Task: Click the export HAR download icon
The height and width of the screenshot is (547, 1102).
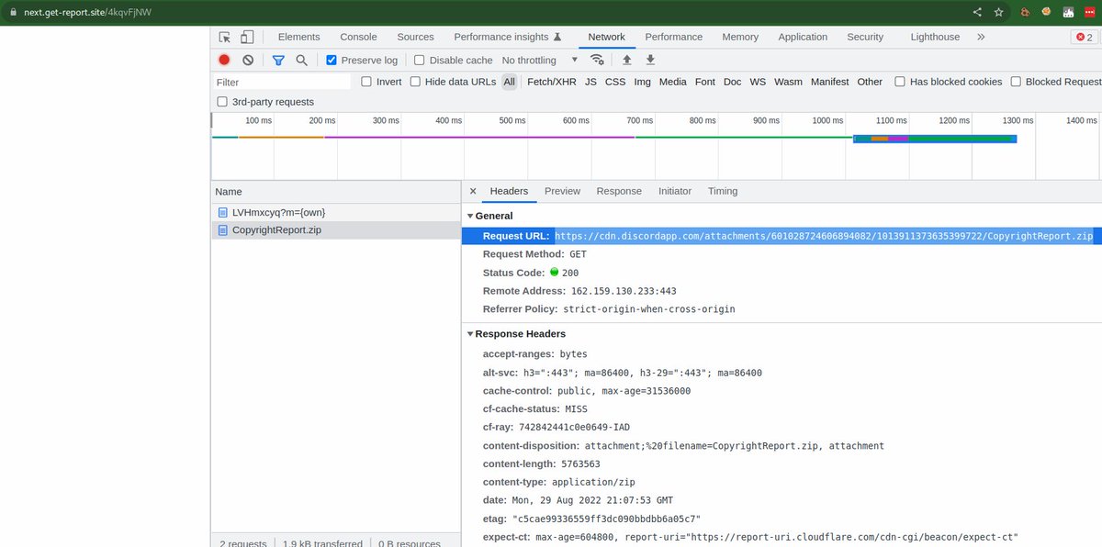Action: tap(650, 60)
